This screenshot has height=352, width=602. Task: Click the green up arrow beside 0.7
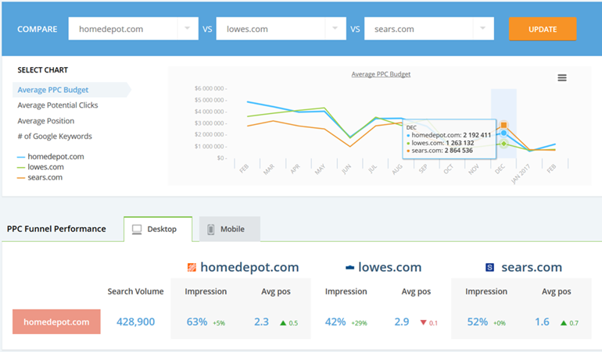click(564, 323)
